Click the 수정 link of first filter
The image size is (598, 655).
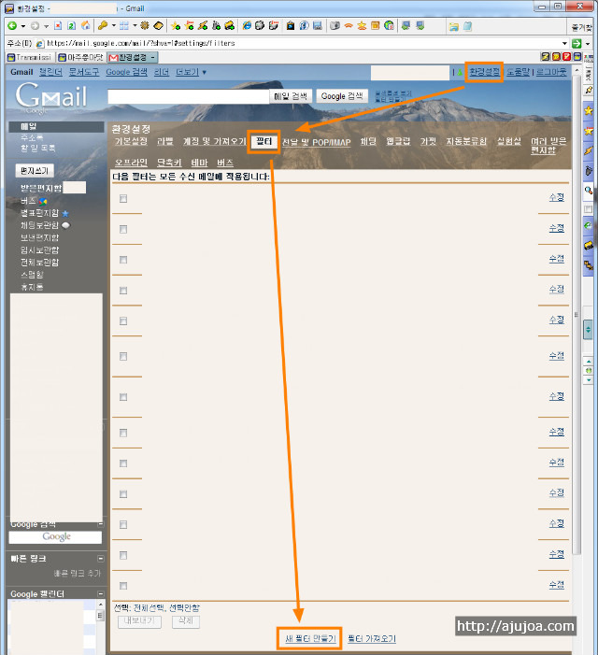(557, 197)
